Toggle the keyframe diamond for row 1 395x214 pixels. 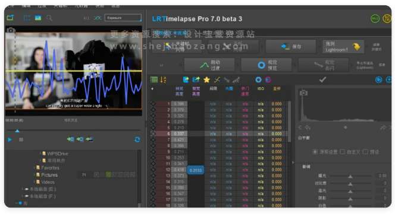pos(153,104)
